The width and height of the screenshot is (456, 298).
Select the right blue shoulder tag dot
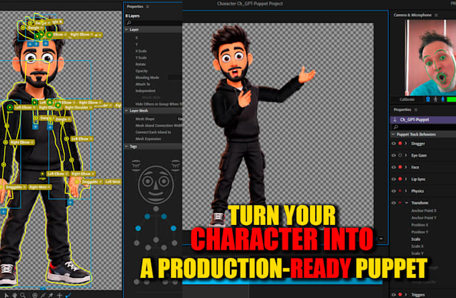point(164,216)
